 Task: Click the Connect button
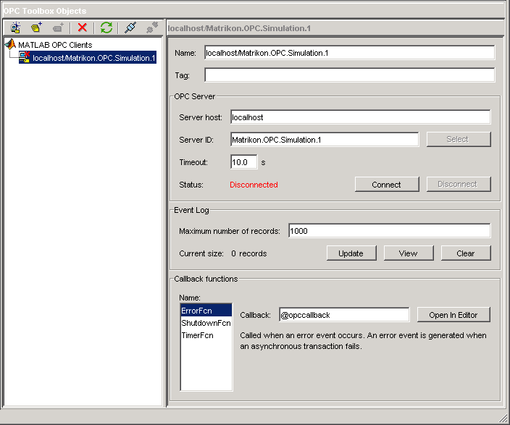387,185
